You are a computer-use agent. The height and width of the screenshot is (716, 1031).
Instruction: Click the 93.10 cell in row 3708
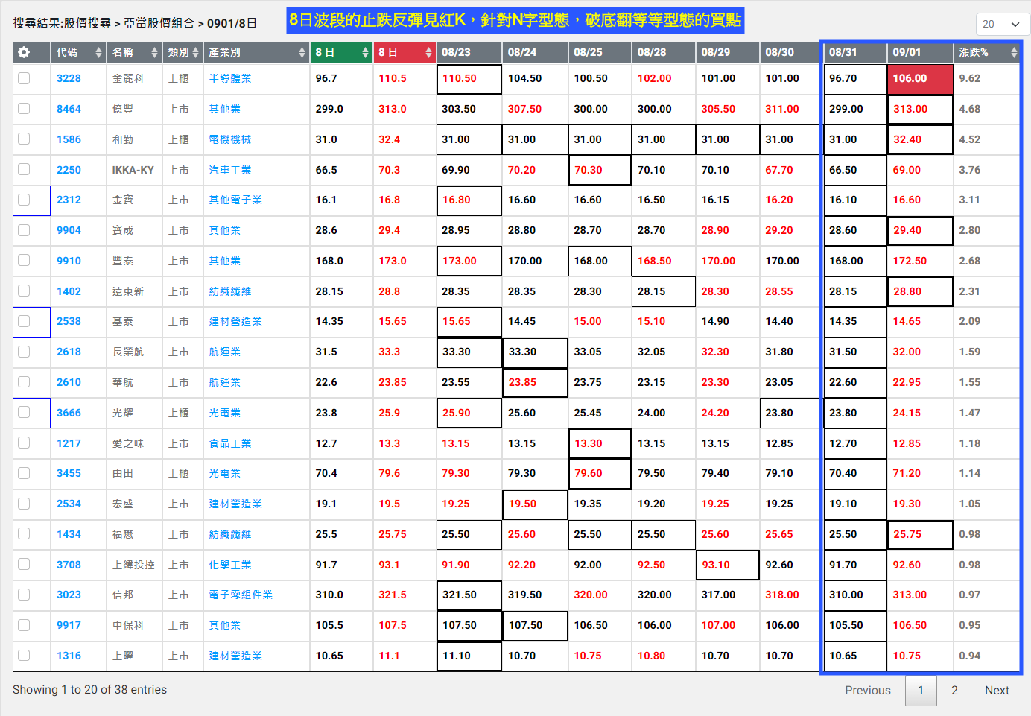(x=727, y=565)
